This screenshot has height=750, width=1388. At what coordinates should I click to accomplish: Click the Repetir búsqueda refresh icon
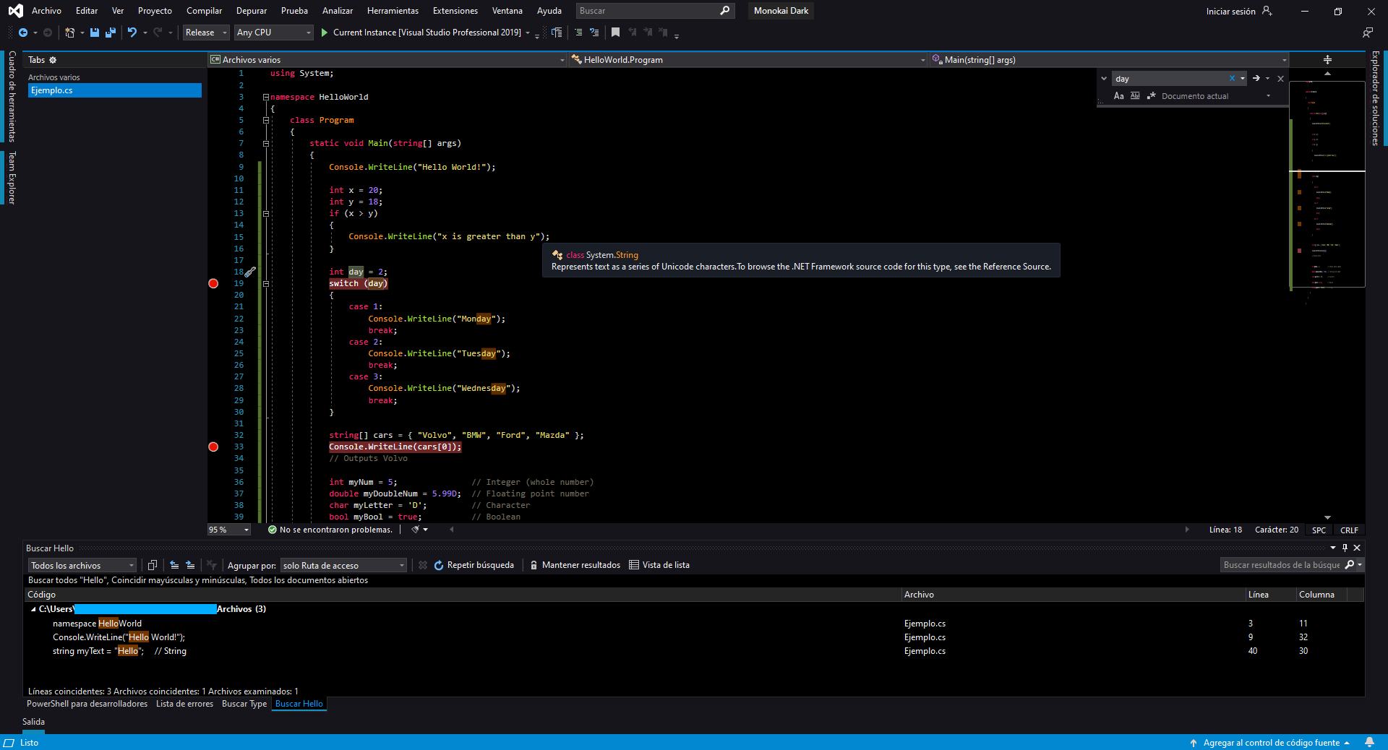pos(439,565)
